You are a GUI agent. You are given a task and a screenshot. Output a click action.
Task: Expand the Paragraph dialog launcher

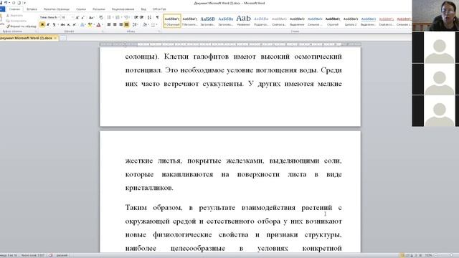pos(159,32)
